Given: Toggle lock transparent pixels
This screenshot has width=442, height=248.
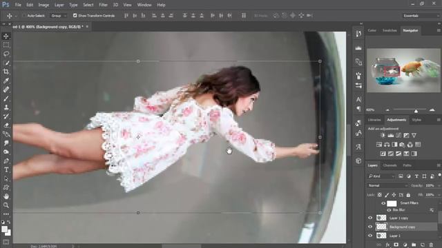Looking at the screenshot, I should (x=380, y=194).
